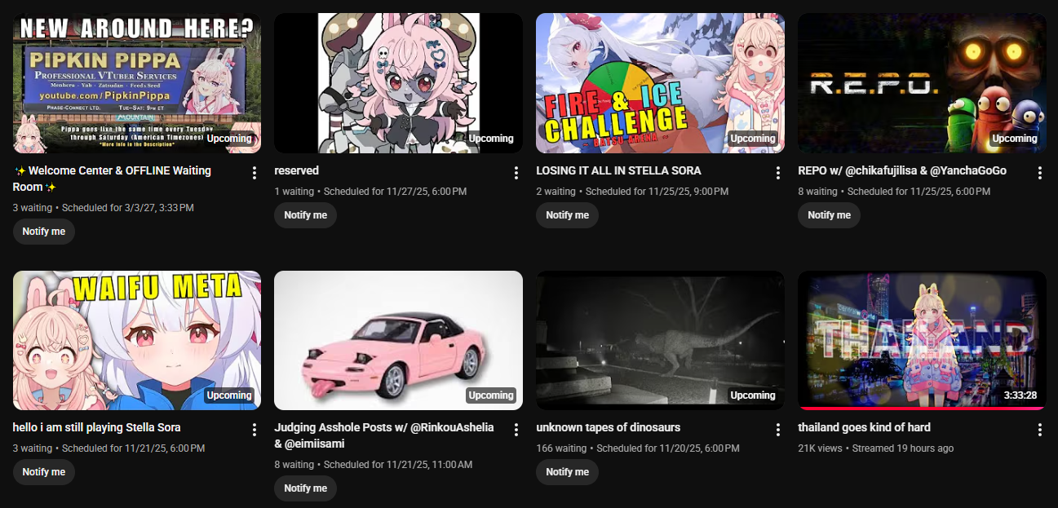Image resolution: width=1058 pixels, height=508 pixels.
Task: Open the night-vision dinosaur thumbnail
Action: pyautogui.click(x=660, y=340)
